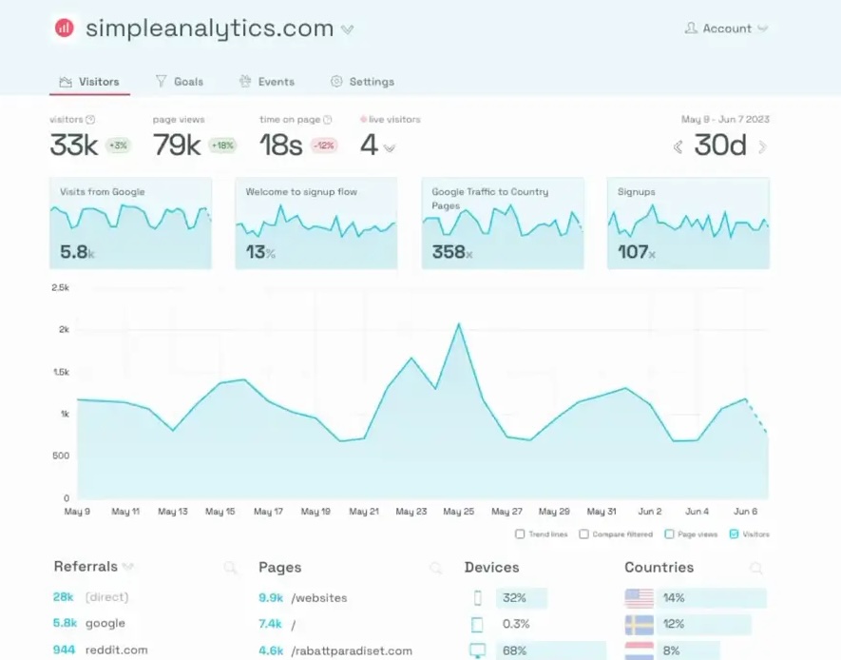Open the Welcome to signup flow card

315,223
